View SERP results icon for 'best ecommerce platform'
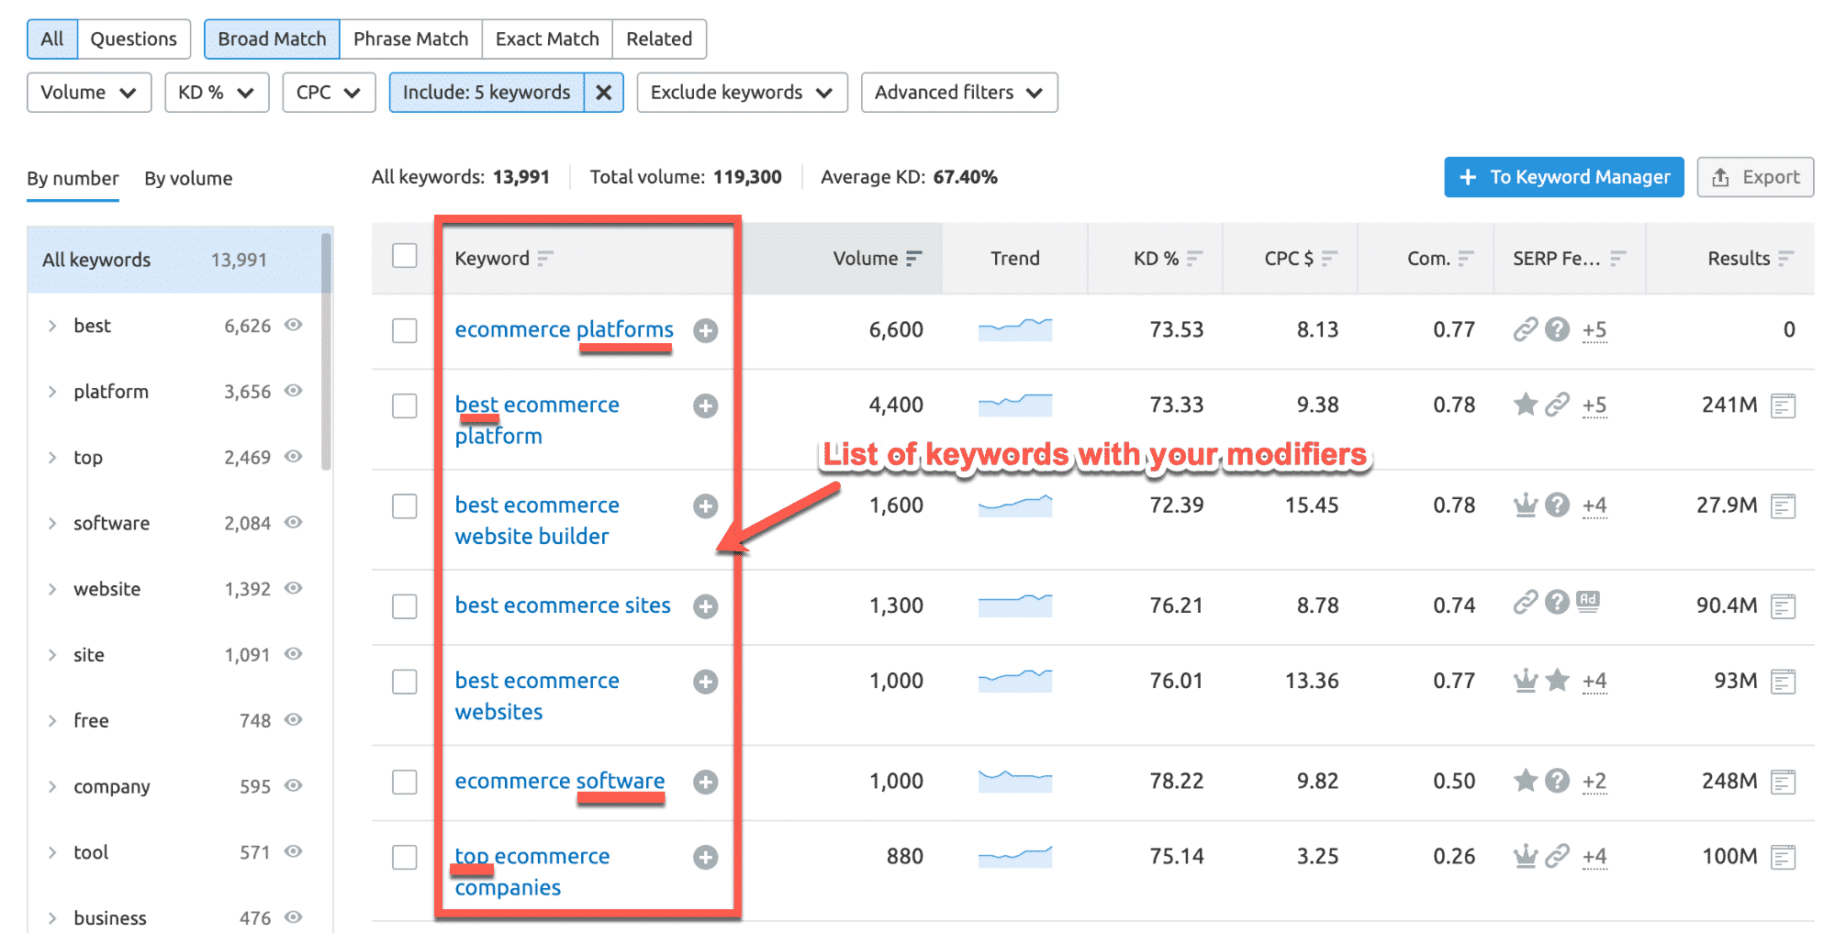The height and width of the screenshot is (933, 1835). [x=1783, y=405]
